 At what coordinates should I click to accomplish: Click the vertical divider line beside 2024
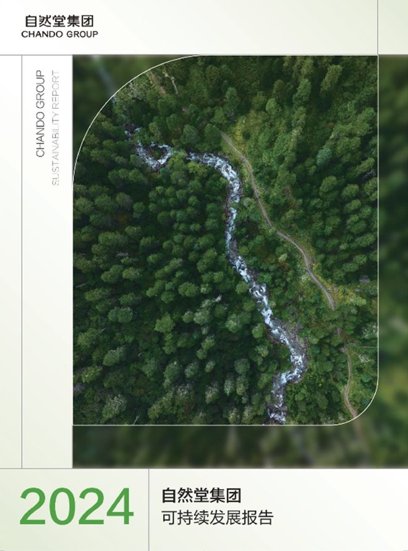click(x=148, y=510)
